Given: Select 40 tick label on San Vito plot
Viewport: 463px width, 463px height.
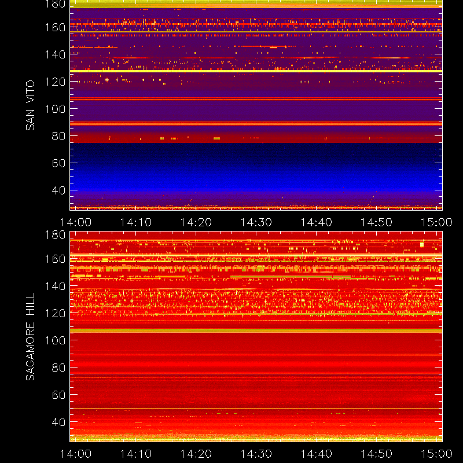Looking at the screenshot, I should [59, 190].
